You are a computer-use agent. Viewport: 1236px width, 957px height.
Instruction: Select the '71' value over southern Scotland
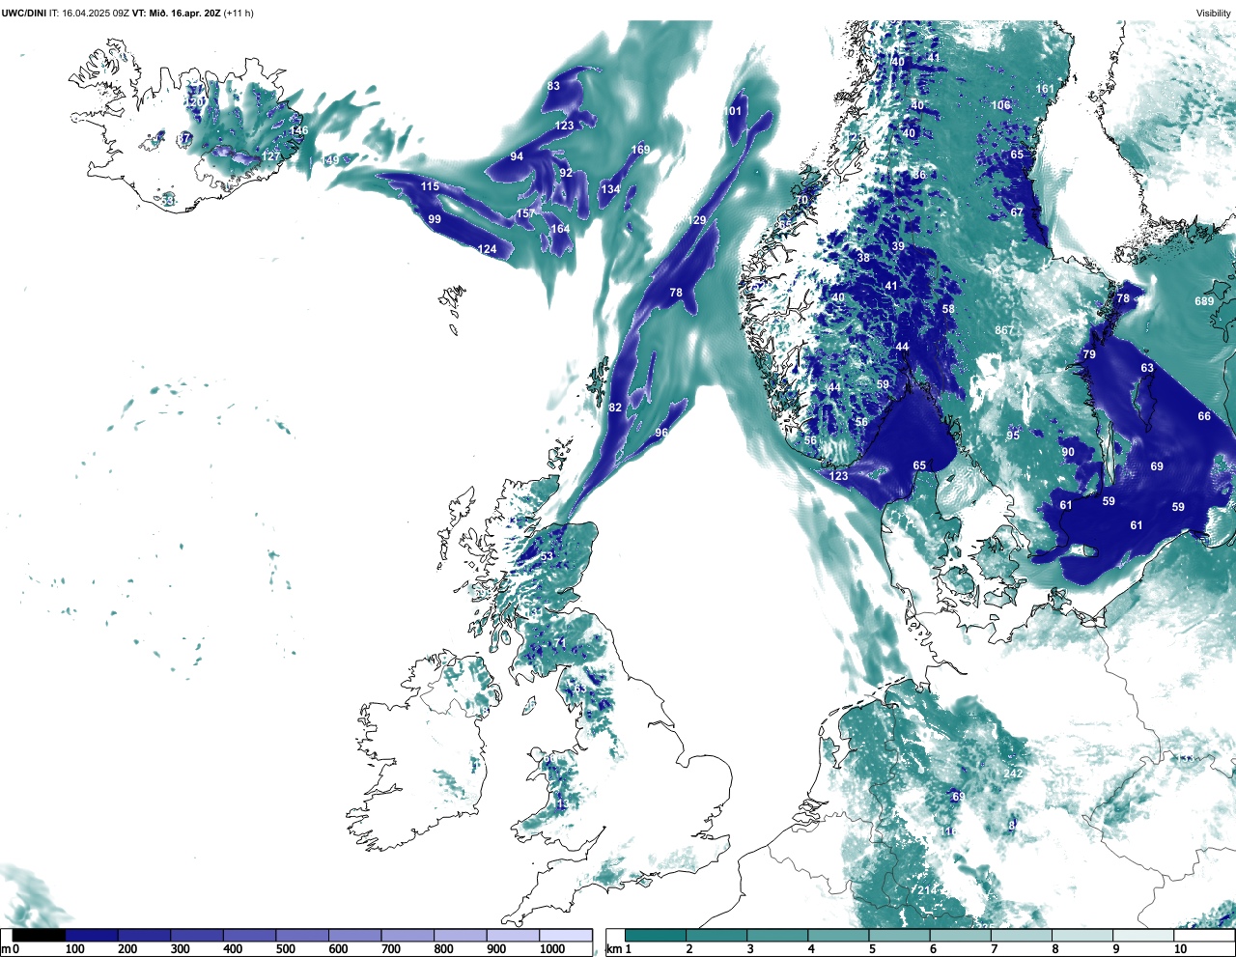pyautogui.click(x=560, y=643)
